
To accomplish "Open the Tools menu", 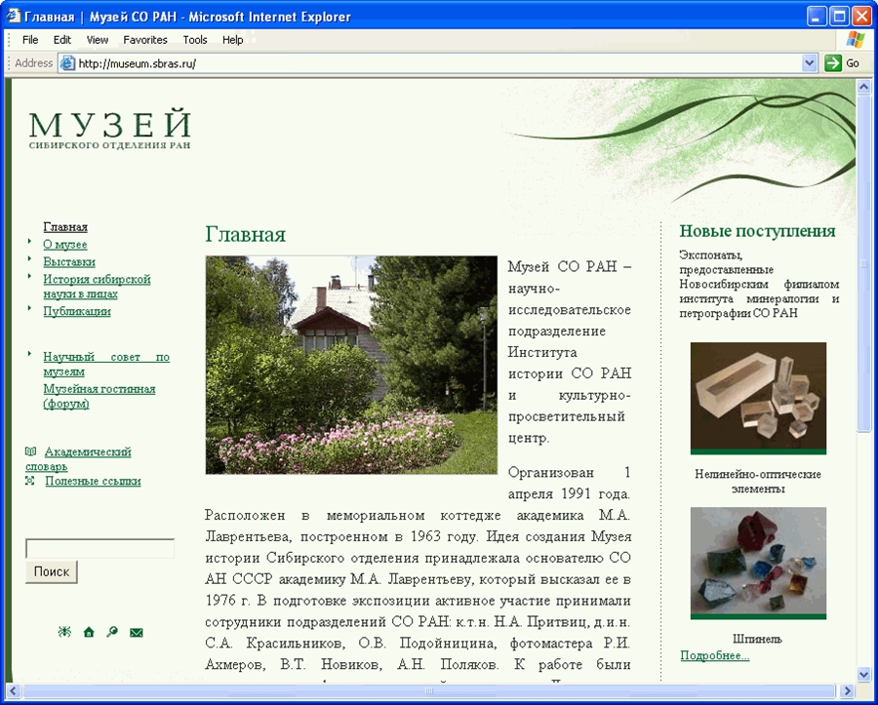I will tap(195, 40).
